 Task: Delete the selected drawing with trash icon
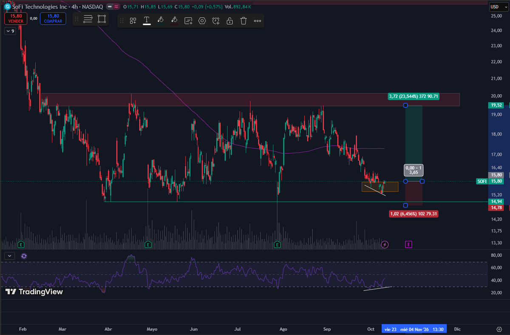244,21
